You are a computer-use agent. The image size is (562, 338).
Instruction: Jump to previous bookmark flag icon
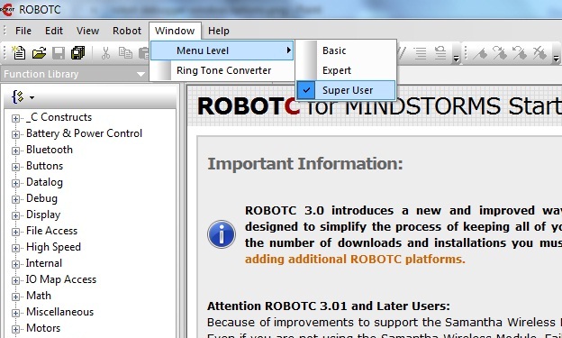click(519, 53)
